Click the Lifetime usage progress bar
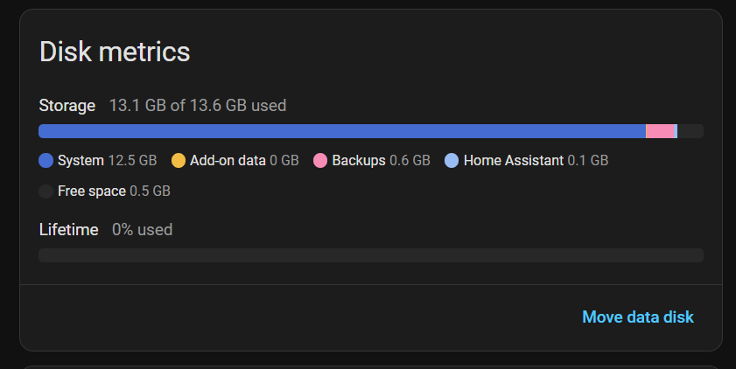The height and width of the screenshot is (369, 736). 371,255
